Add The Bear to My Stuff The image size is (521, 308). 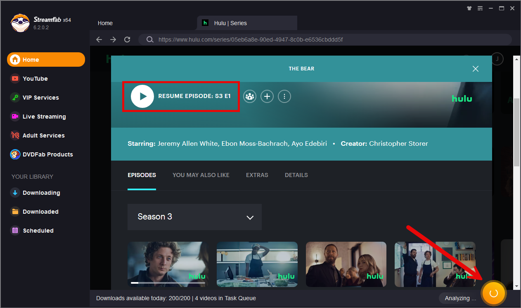click(267, 96)
